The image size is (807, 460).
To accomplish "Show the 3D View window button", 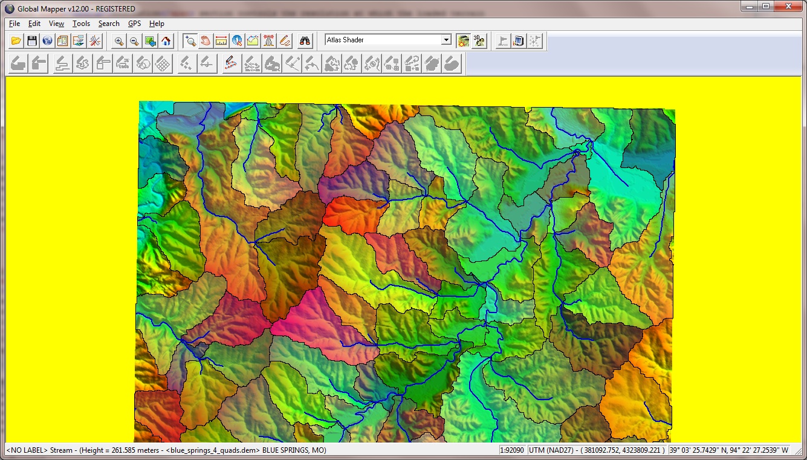I will click(479, 41).
